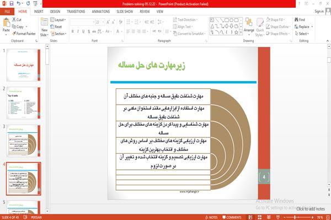Adjust the zoom slider handle
This screenshot has width=331, height=220.
tap(295, 217)
